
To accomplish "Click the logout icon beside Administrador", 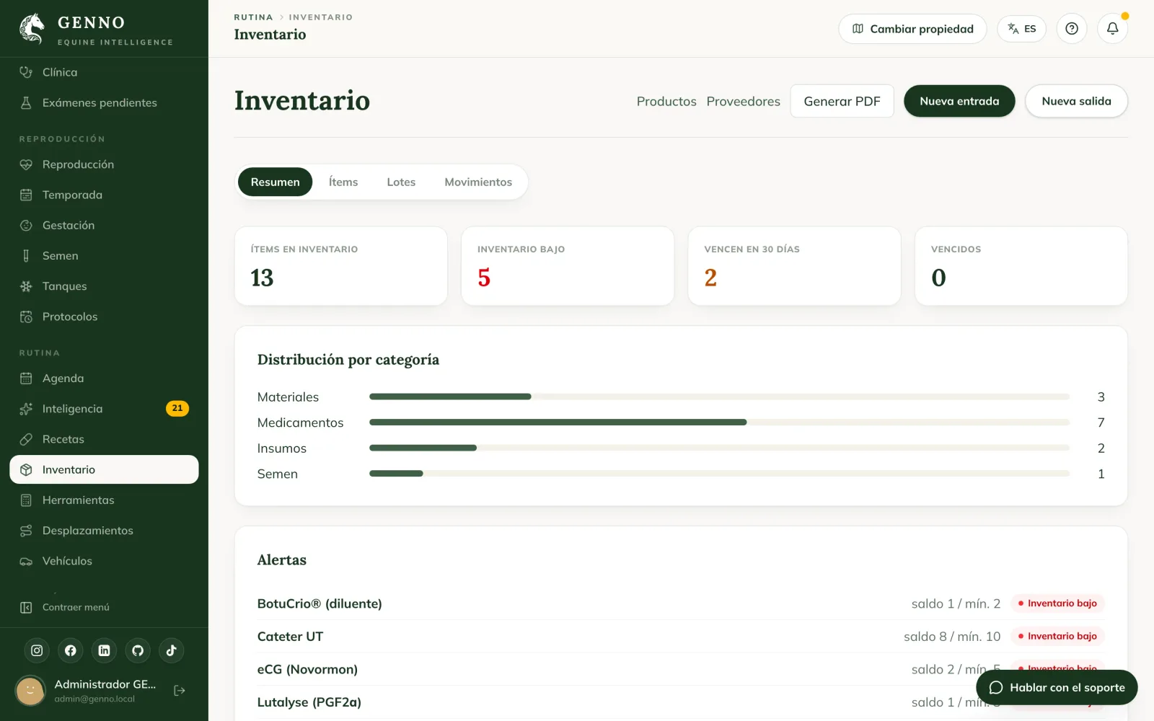I will [x=180, y=691].
